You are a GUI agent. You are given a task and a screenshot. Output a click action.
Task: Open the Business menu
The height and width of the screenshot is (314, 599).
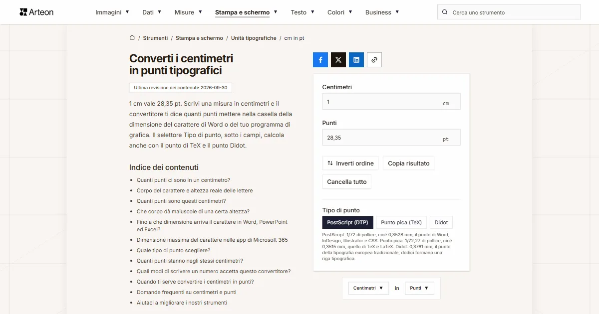coord(382,12)
